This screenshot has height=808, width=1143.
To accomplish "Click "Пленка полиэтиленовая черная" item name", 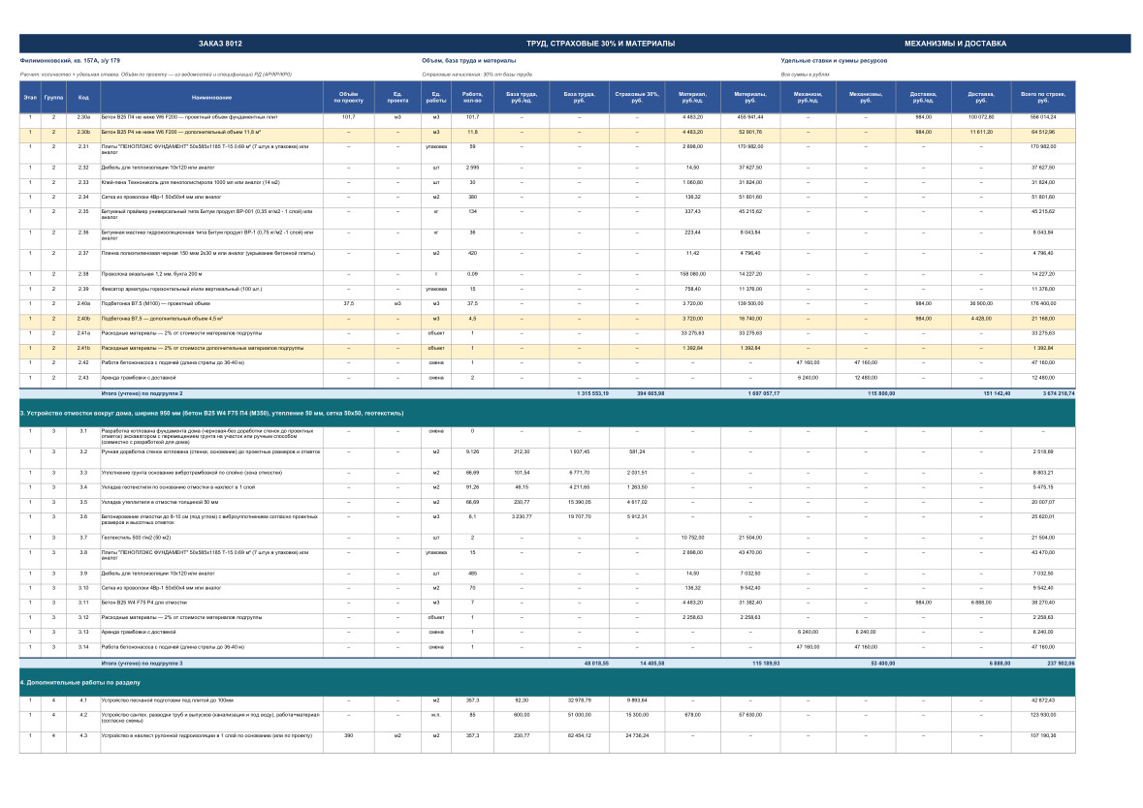I will click(x=207, y=254).
